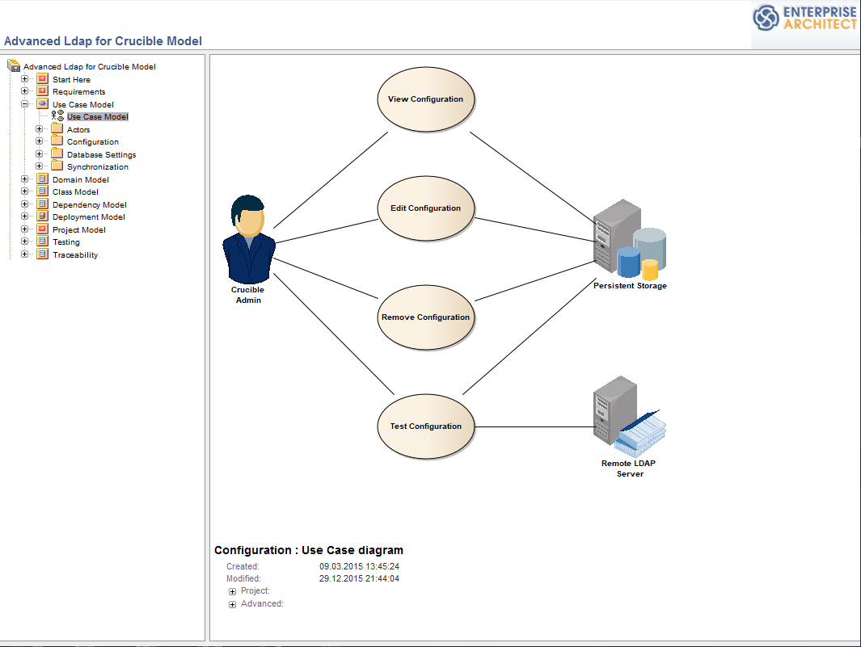
Task: Click the Actors folder icon
Action: (x=57, y=129)
